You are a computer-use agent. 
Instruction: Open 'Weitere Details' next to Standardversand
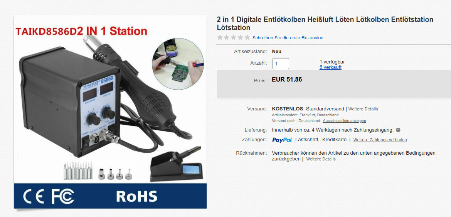[363, 109]
